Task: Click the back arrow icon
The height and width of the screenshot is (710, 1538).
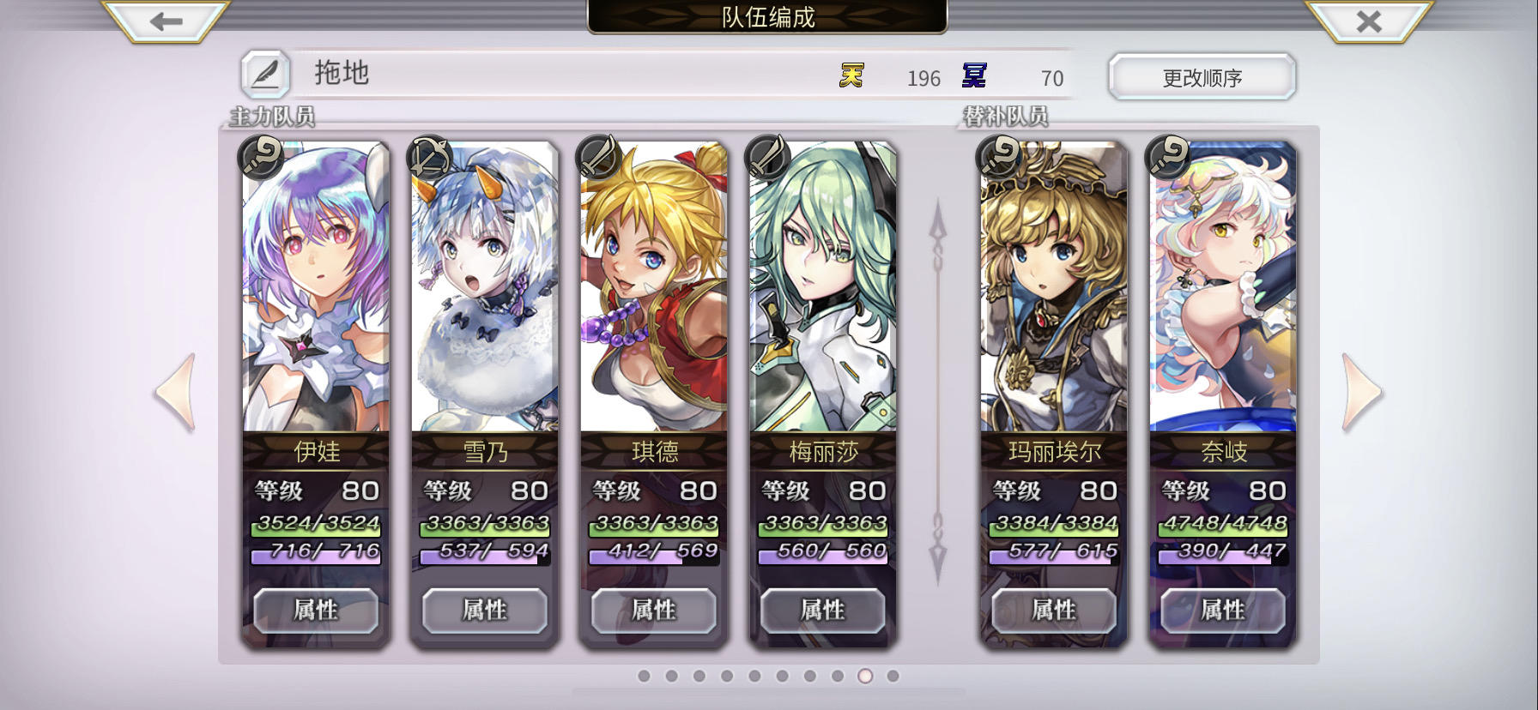Action: [x=166, y=21]
